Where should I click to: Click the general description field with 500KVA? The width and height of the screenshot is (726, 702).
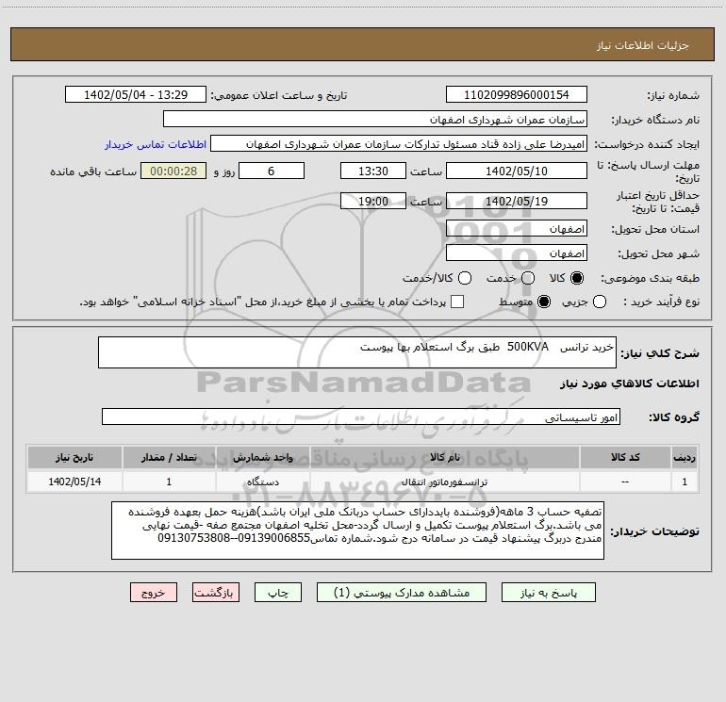(357, 352)
